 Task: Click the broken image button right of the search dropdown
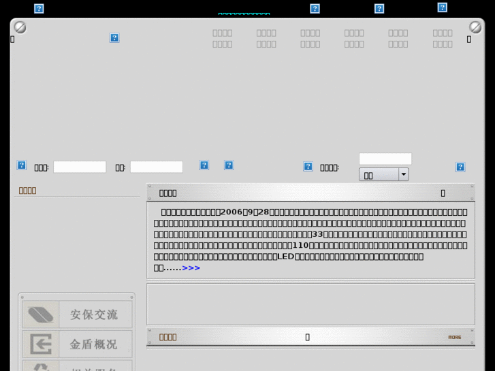(x=460, y=167)
